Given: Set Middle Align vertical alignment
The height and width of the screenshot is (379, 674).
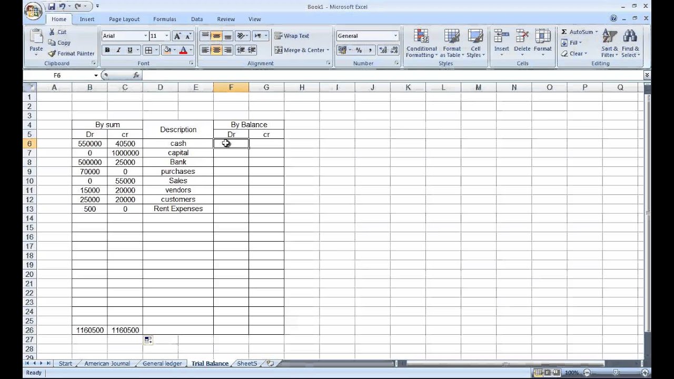Looking at the screenshot, I should [x=216, y=36].
